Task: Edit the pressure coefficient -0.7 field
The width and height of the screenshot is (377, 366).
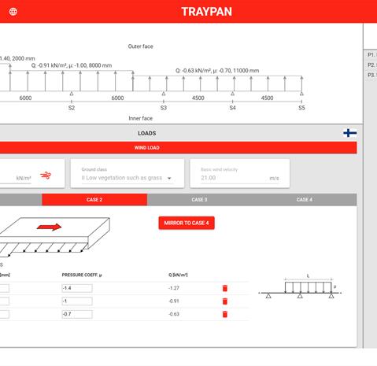Action: [77, 314]
